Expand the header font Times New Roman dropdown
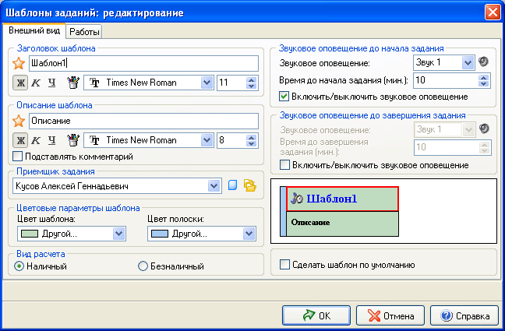The width and height of the screenshot is (505, 331). pos(207,82)
